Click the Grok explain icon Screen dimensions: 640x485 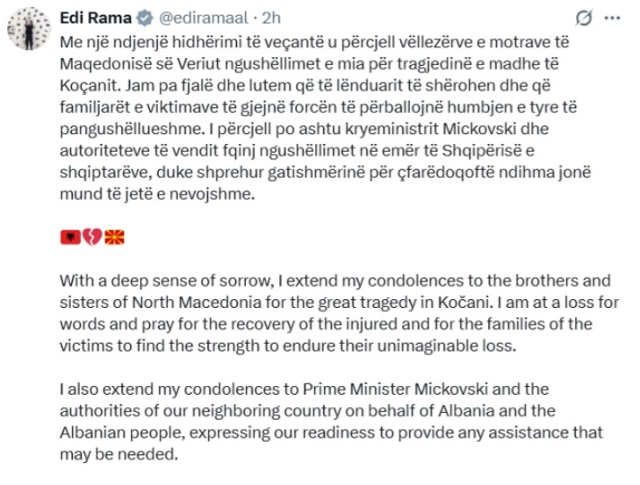coord(580,18)
